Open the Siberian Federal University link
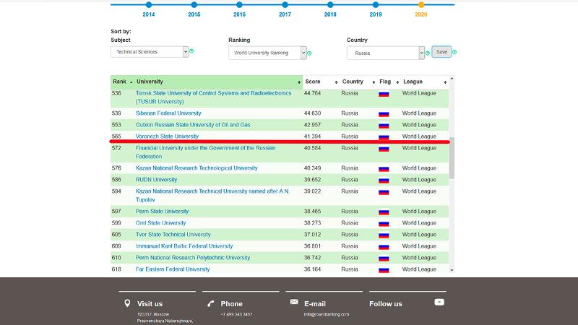Screen dimensions: 578x325 168,113
